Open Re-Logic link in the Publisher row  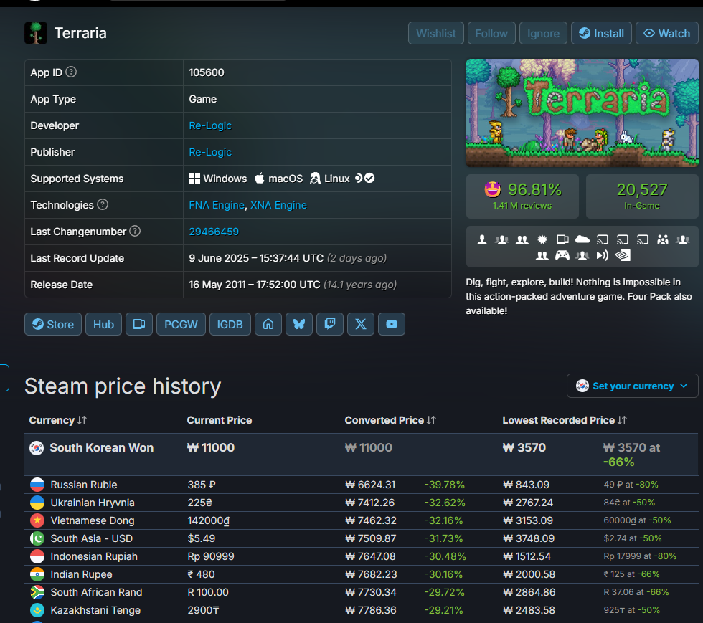pyautogui.click(x=210, y=152)
